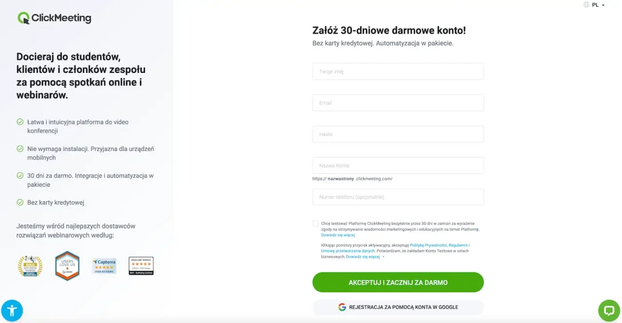
Task: Enable the marketing consent checkbox
Action: (x=315, y=223)
